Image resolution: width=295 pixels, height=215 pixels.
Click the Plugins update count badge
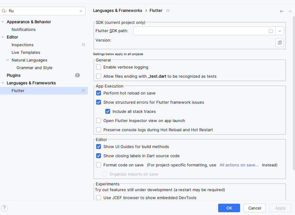click(x=77, y=75)
